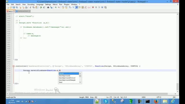Open the command prompt taskbar icon
185x104 pixels.
(148, 101)
